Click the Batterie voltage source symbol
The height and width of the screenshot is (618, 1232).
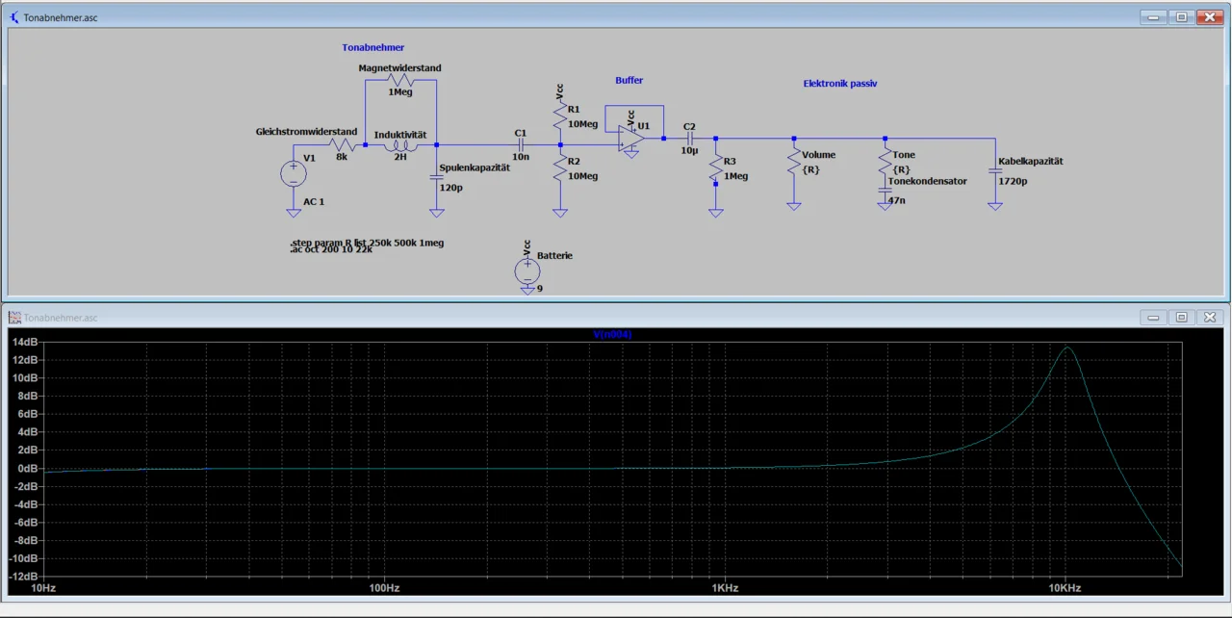(x=526, y=271)
